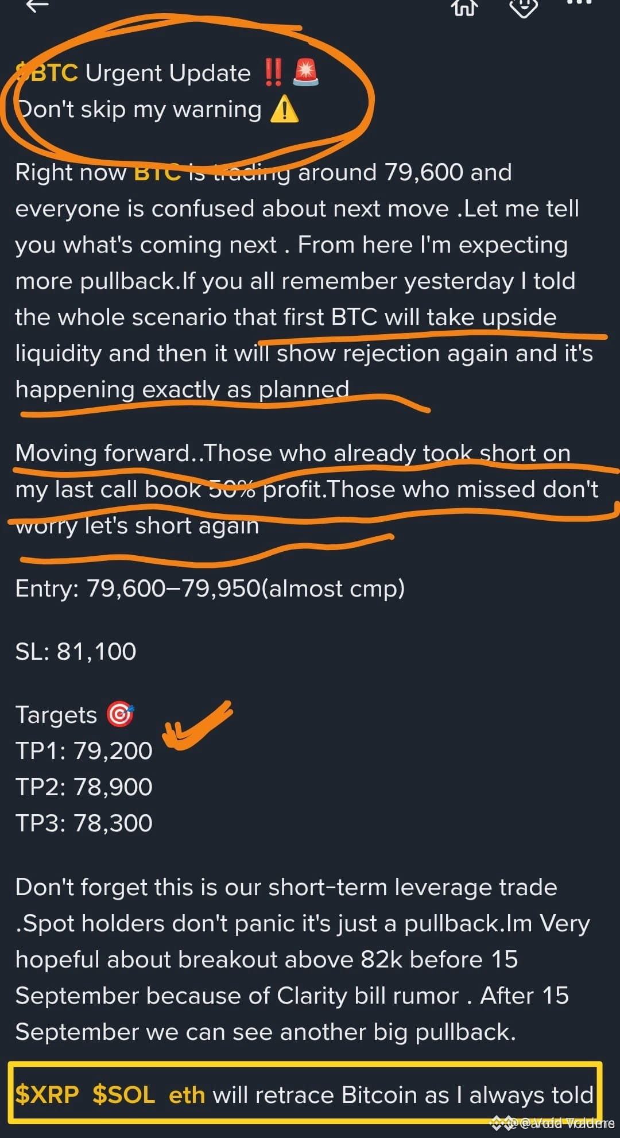
Task: Tap the red double exclamation emoji
Action: 273,73
